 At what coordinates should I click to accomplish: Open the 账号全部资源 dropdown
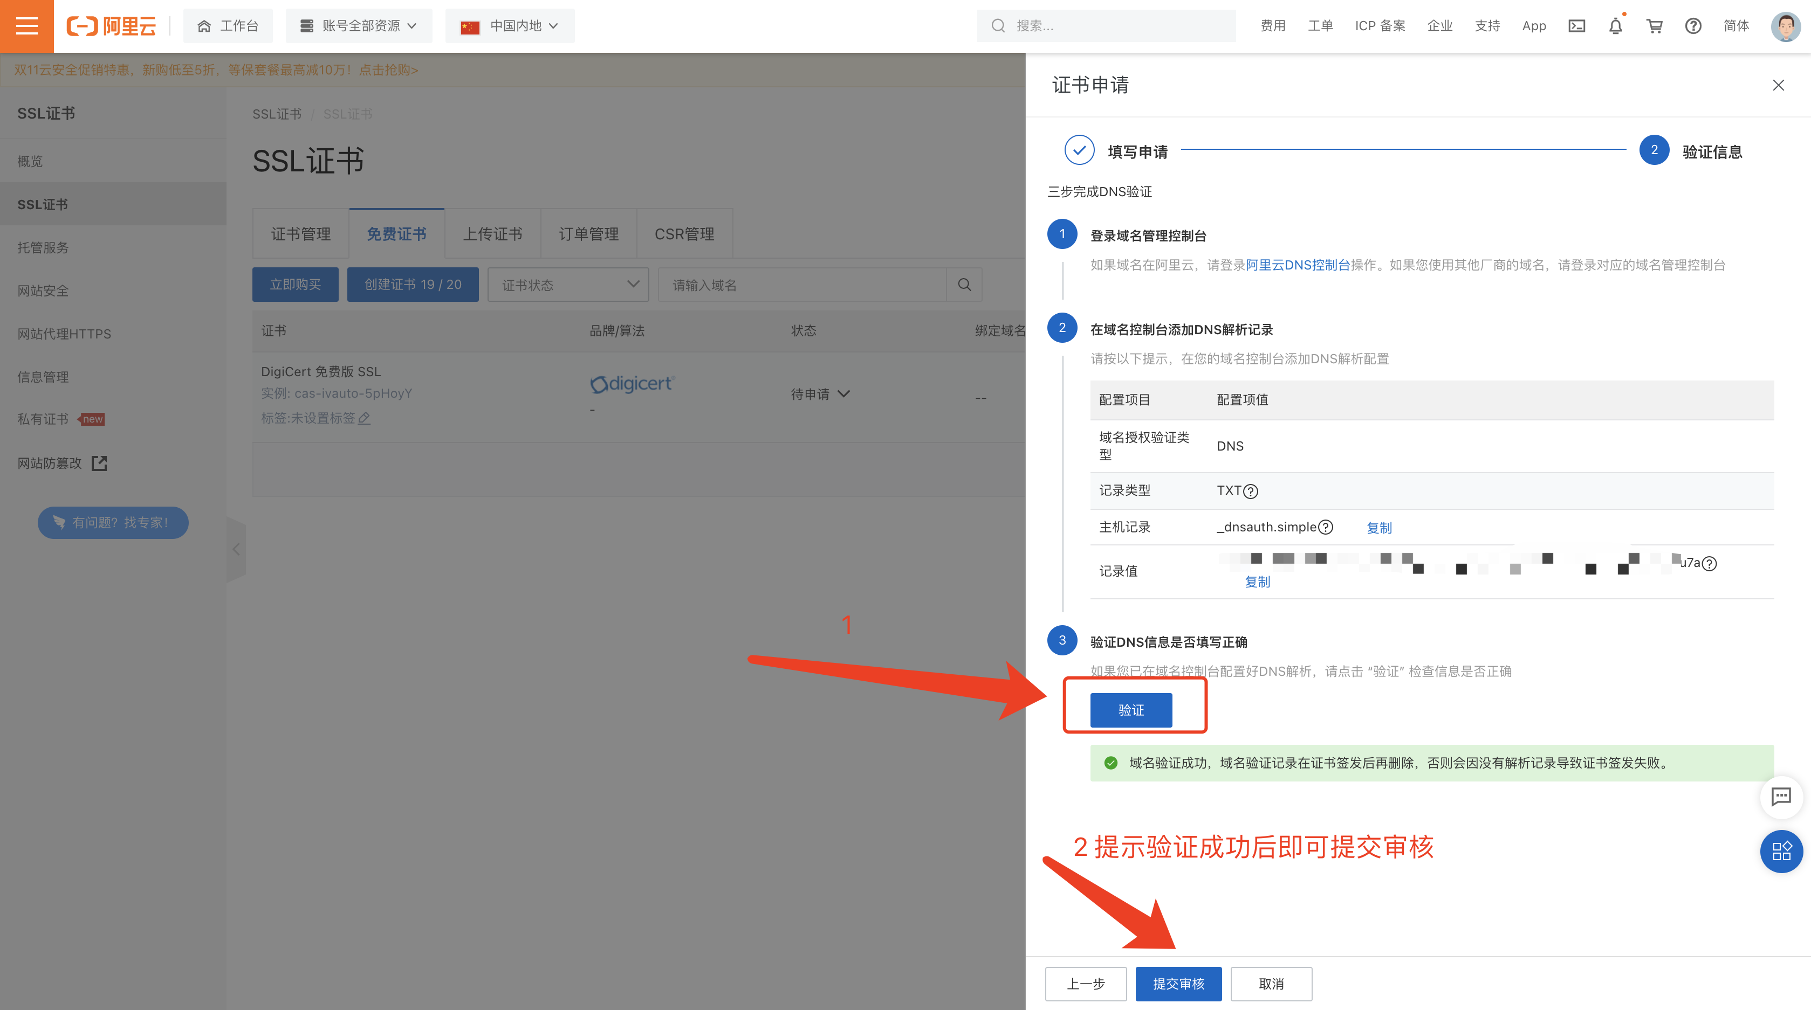point(359,26)
